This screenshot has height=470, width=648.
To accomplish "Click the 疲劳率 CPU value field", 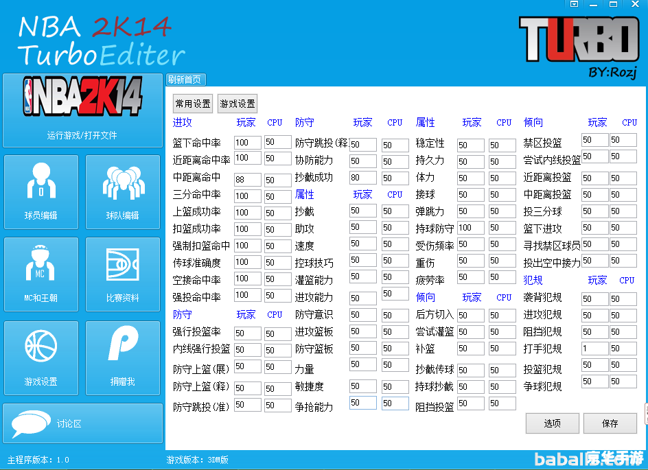I will pyautogui.click(x=502, y=277).
